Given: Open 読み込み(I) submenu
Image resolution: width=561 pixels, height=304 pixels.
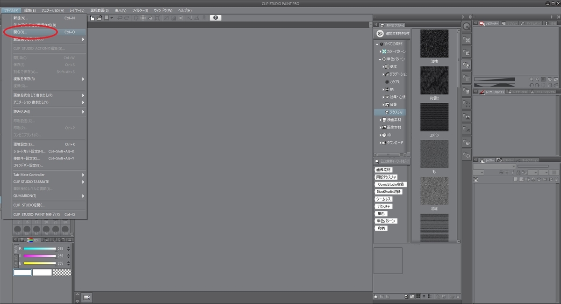Looking at the screenshot, I should click(44, 112).
